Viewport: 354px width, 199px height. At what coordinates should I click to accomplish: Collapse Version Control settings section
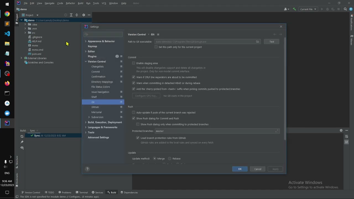pyautogui.click(x=86, y=61)
